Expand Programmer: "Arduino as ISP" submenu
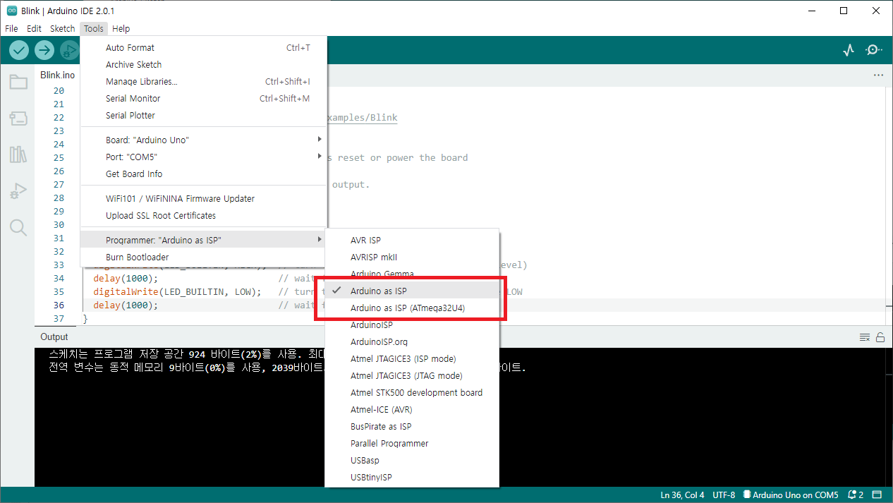 point(204,241)
